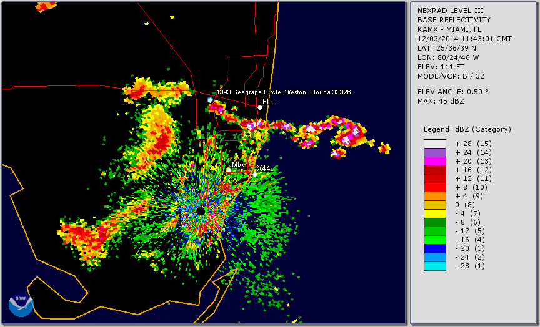Select the +16 (12) dark red swatch
This screenshot has height=327, width=540.
(435, 170)
